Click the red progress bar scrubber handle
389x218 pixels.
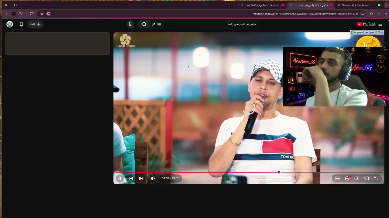(x=279, y=172)
